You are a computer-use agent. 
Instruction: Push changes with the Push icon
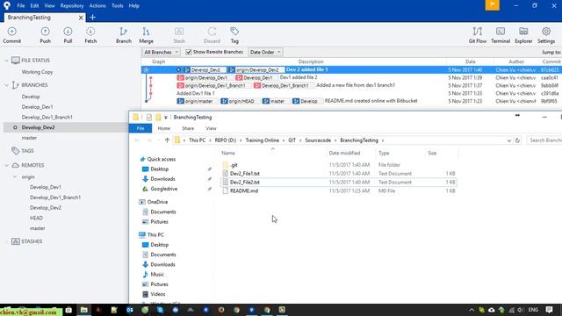(x=45, y=35)
